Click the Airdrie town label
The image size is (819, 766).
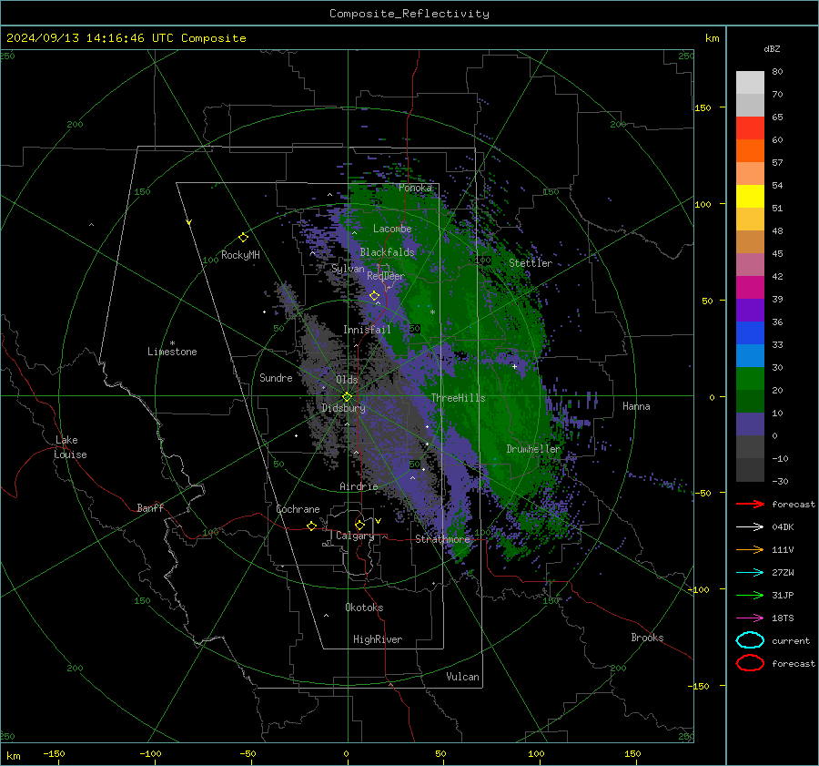[359, 486]
